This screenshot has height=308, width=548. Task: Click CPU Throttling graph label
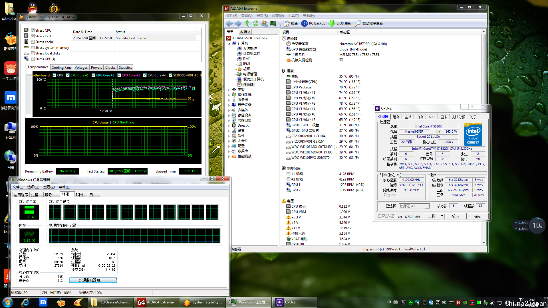pos(123,122)
